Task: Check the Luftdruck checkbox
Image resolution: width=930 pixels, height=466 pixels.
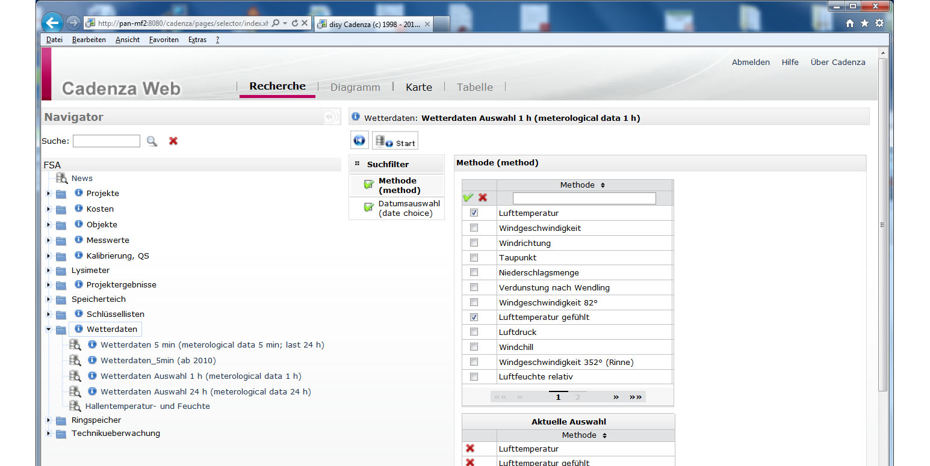Action: click(x=474, y=332)
